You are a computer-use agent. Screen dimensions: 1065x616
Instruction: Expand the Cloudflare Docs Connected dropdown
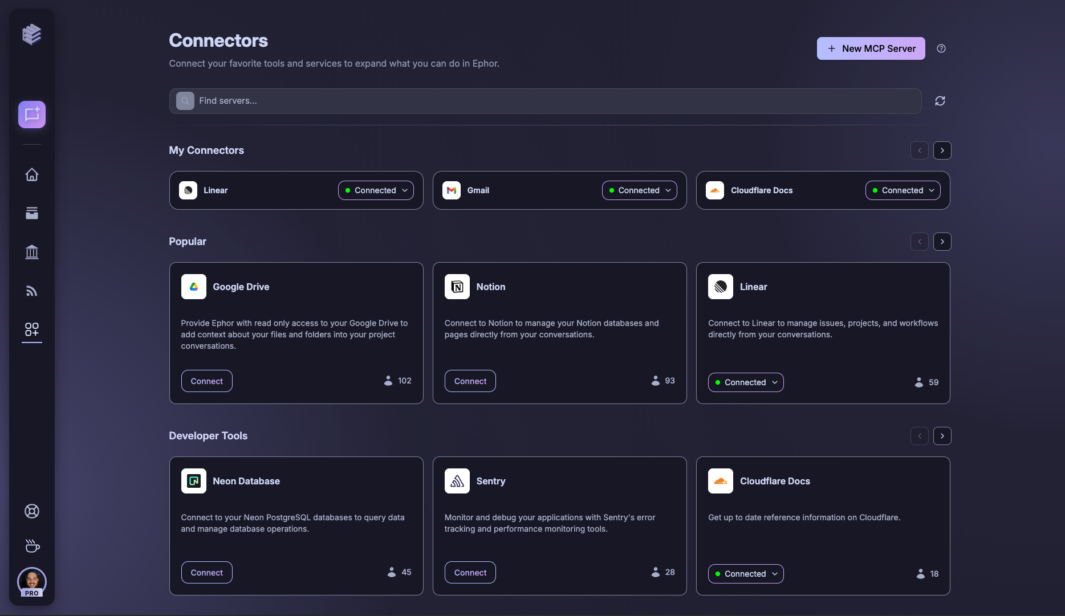click(x=903, y=190)
